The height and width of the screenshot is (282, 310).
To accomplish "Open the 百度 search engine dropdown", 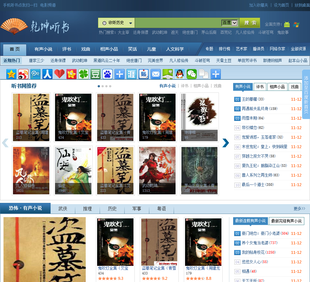I will tap(229, 23).
